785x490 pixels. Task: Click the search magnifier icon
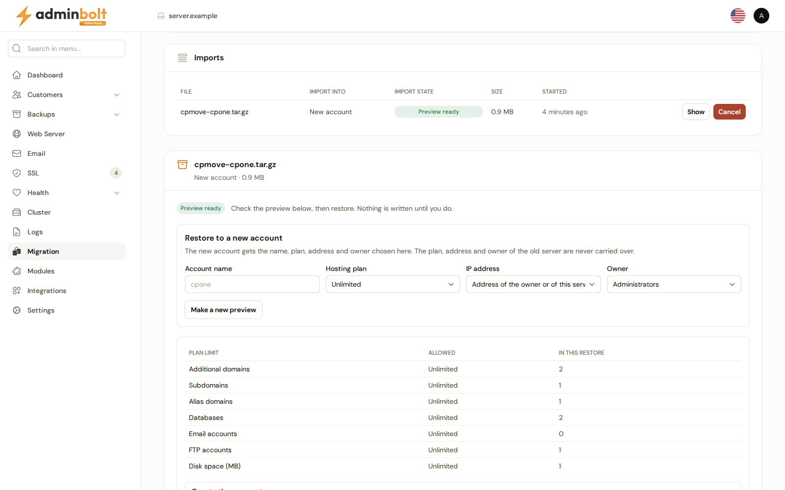pos(17,49)
